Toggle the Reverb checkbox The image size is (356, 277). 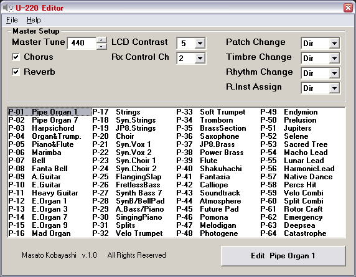click(x=16, y=72)
